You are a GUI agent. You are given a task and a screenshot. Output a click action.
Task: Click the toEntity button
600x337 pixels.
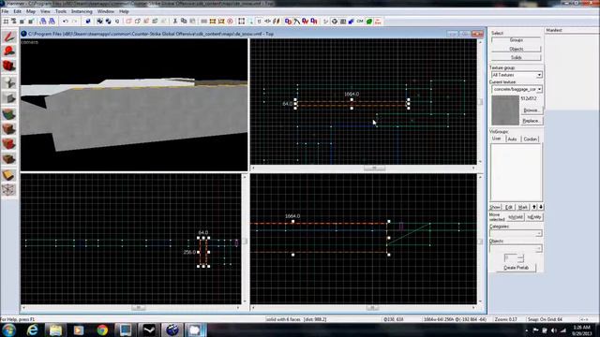tap(534, 217)
